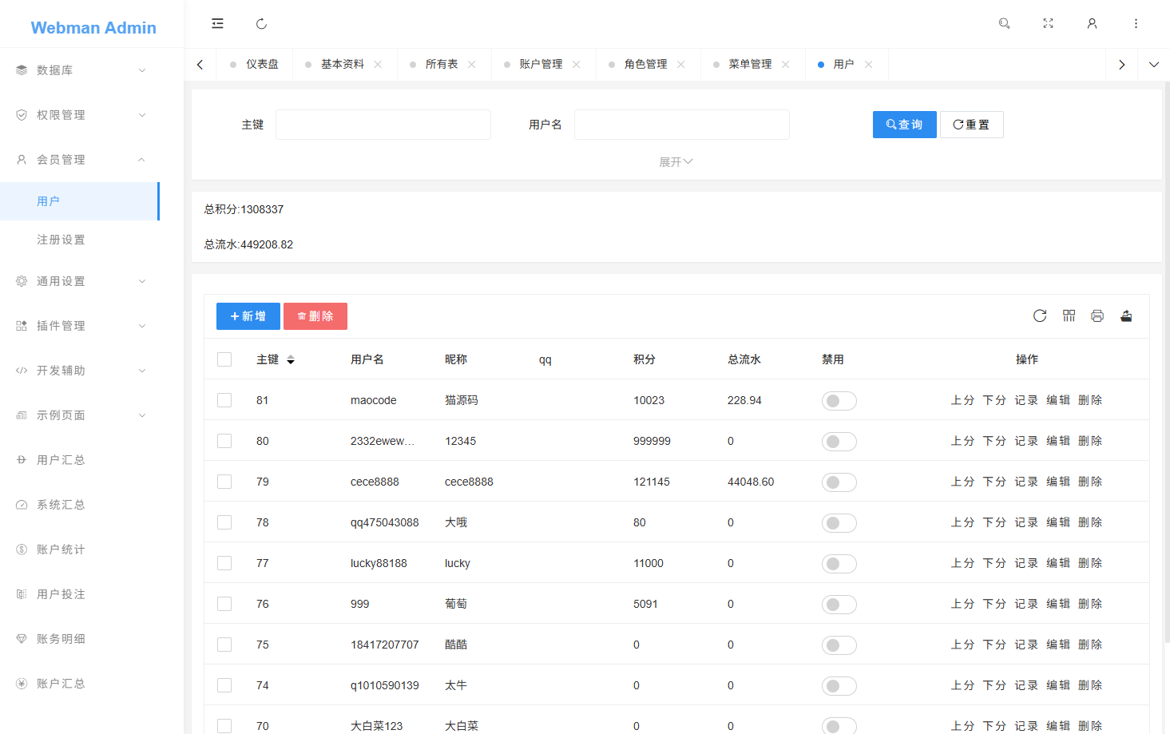This screenshot has width=1170, height=734.
Task: Click inside the 用户名 search input field
Action: (x=681, y=125)
